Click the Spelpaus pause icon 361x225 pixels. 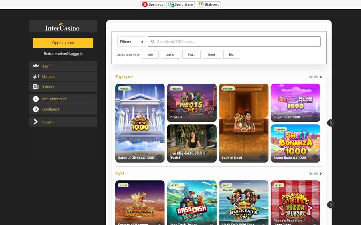(145, 4)
